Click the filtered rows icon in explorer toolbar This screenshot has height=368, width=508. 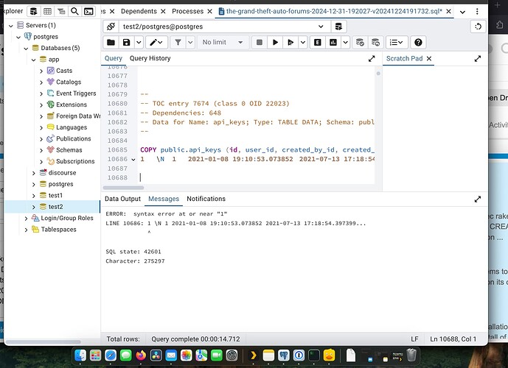click(x=61, y=11)
